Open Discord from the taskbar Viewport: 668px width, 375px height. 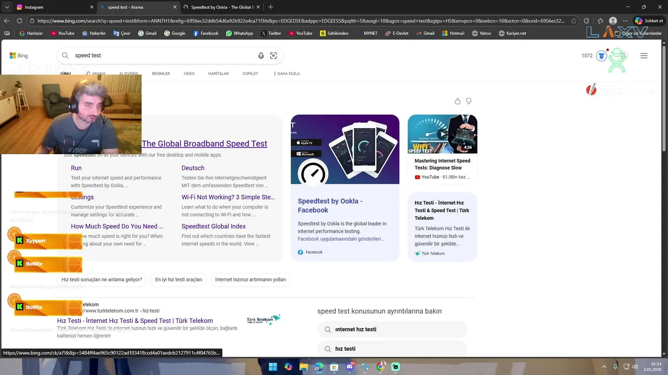pos(350,367)
